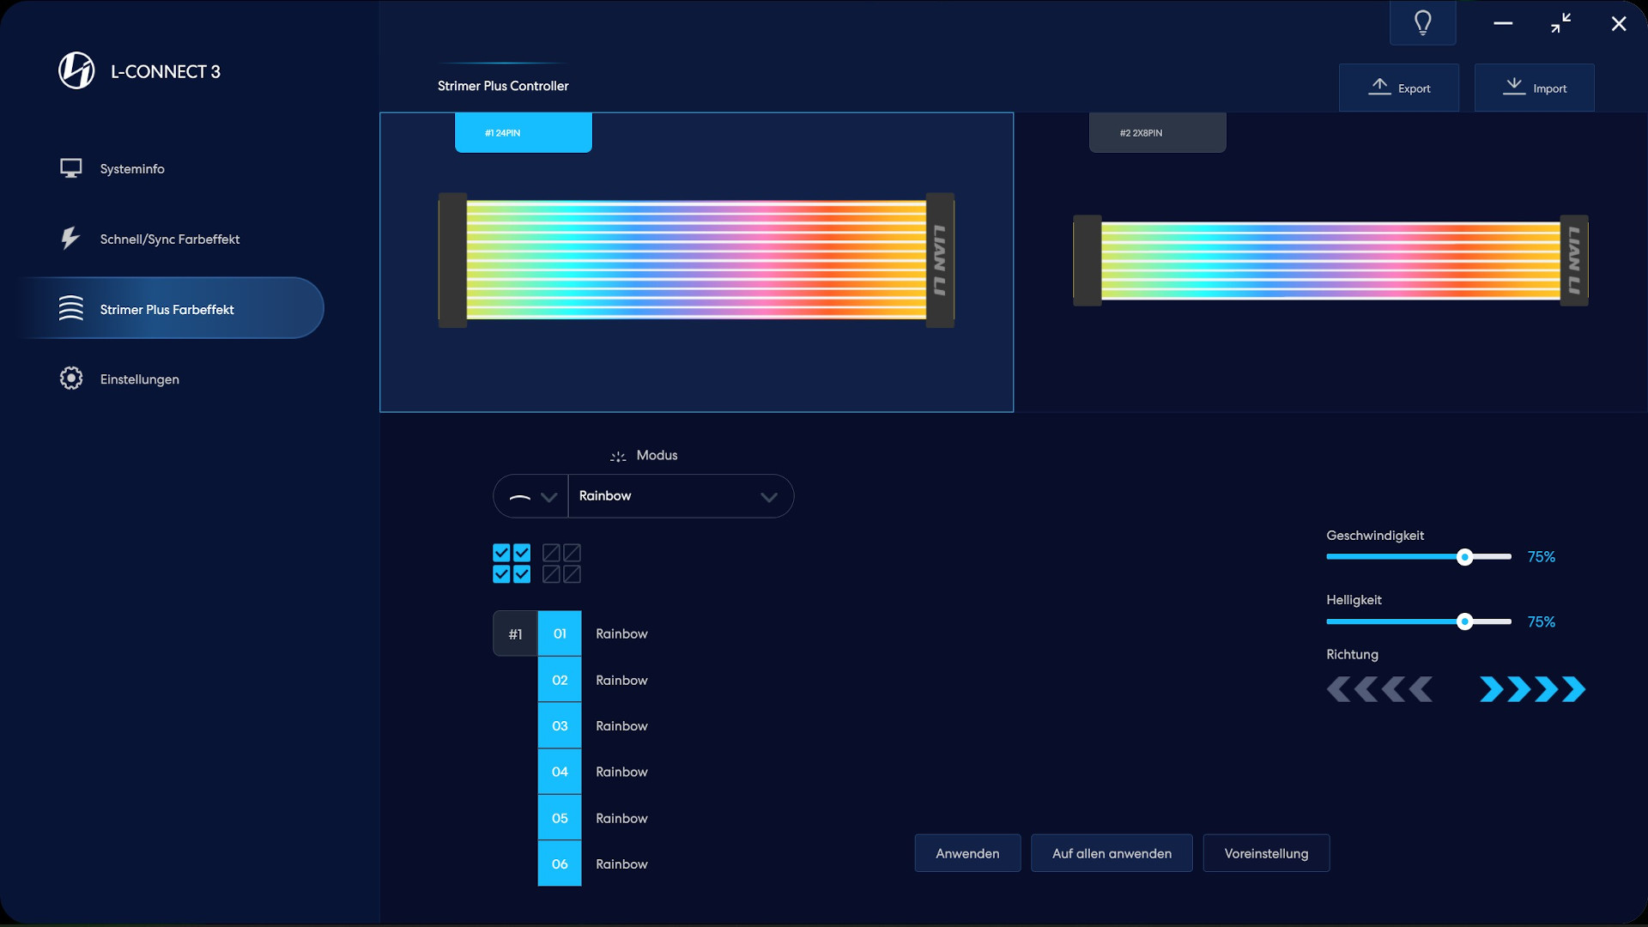This screenshot has width=1648, height=927.
Task: Click Auf allen anwenden button
Action: pos(1112,853)
